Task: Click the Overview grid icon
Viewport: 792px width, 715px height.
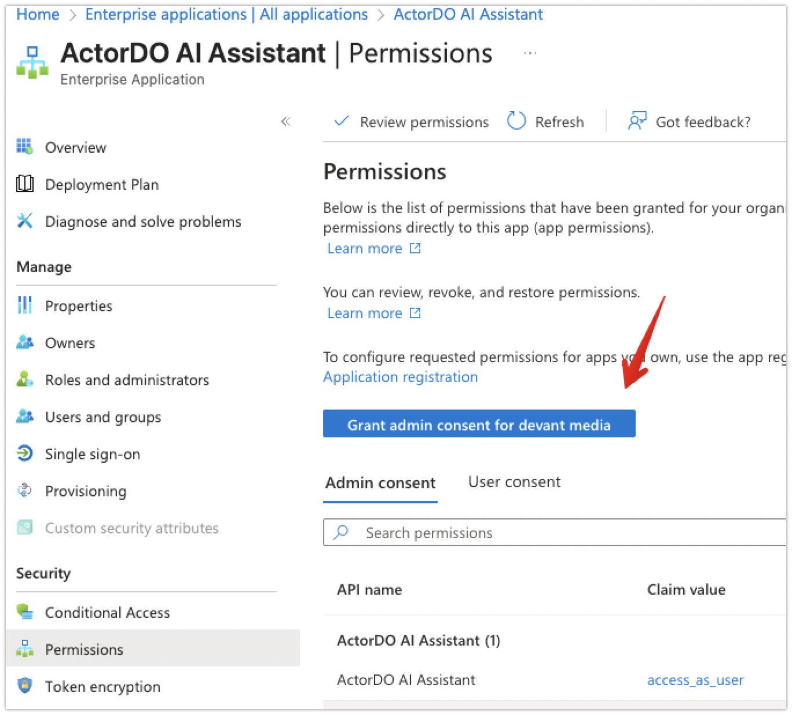Action: coord(25,147)
